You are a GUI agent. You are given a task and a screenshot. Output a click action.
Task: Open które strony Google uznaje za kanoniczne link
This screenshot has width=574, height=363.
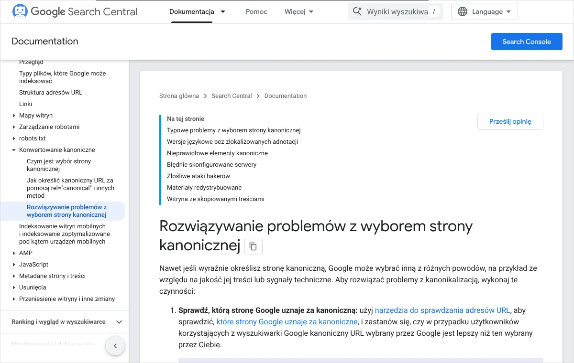[287, 322]
